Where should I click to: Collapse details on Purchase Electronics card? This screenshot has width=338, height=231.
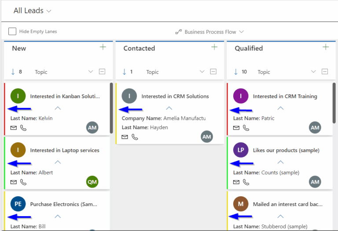[x=58, y=217]
